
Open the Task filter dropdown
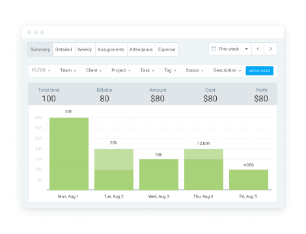(147, 70)
